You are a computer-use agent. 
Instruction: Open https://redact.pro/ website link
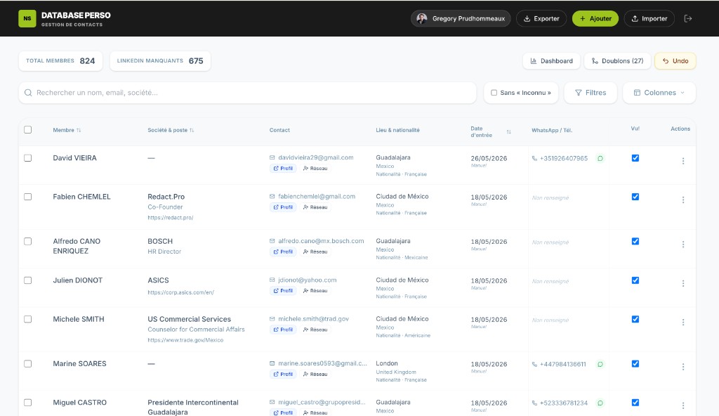coord(170,218)
